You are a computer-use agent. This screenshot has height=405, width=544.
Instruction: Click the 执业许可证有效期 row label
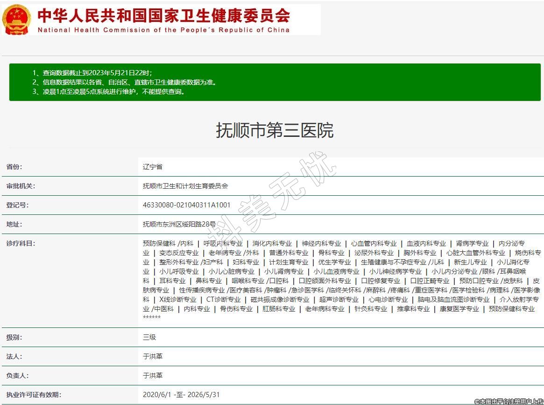click(x=34, y=395)
